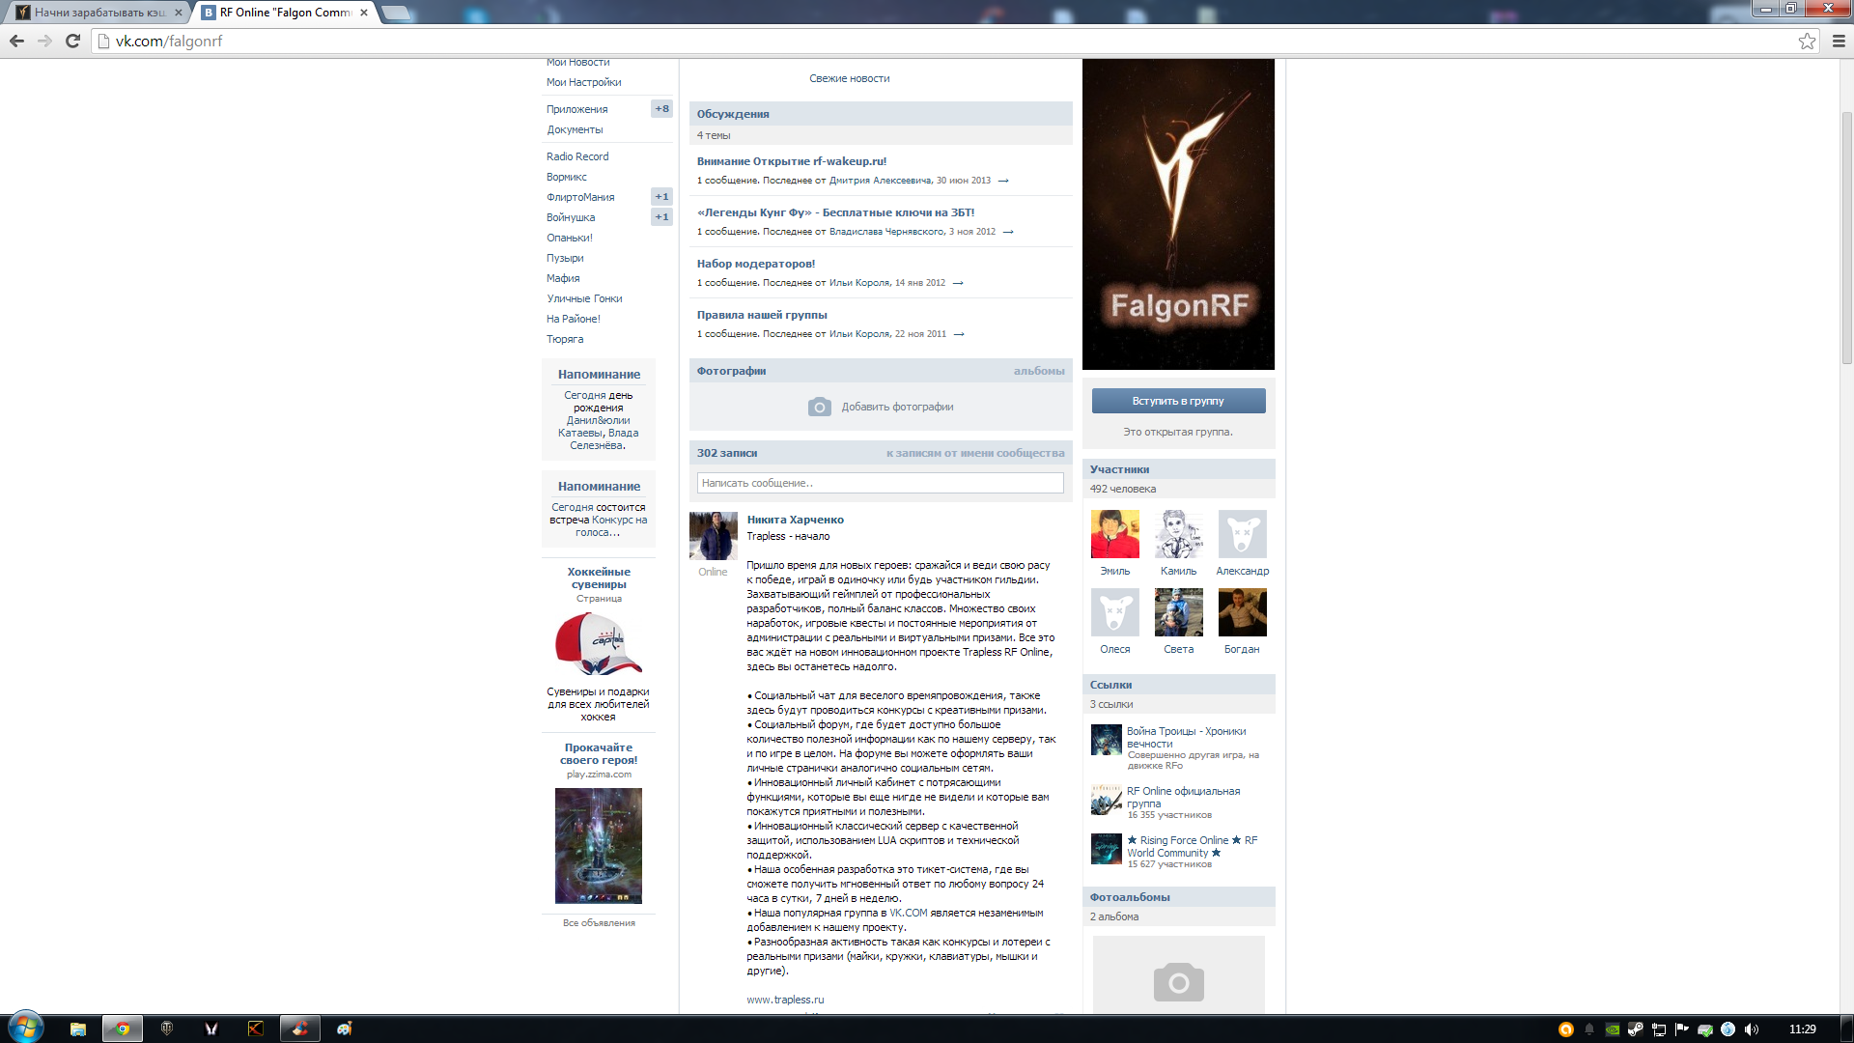1854x1043 pixels.
Task: Open the www.trapless.ru link
Action: [x=785, y=1000]
